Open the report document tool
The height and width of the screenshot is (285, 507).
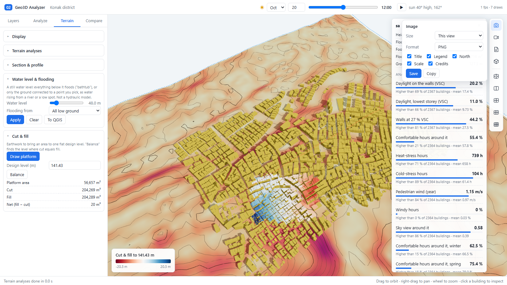(496, 49)
